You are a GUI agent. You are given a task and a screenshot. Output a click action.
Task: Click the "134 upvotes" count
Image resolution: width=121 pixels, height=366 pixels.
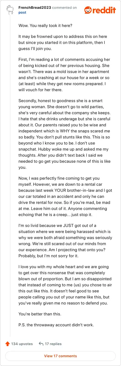click(22, 344)
